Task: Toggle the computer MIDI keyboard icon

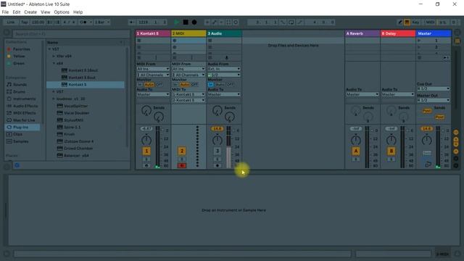Action: (407, 22)
